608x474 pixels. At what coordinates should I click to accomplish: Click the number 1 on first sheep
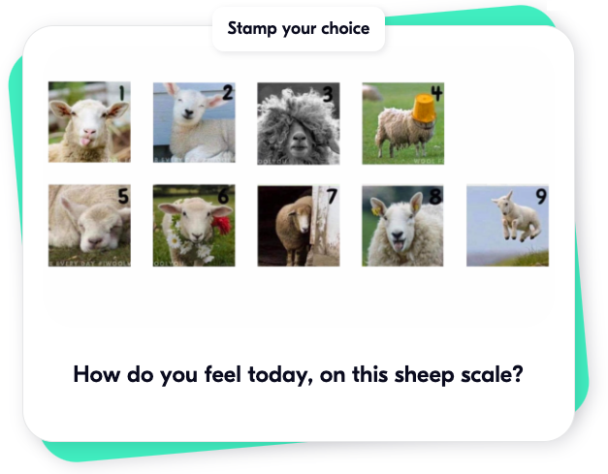tap(122, 93)
